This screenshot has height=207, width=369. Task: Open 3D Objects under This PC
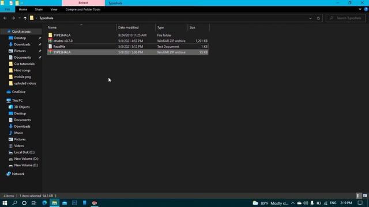(22, 107)
